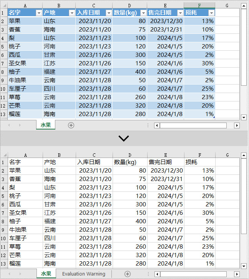Image resolution: width=249 pixels, height=279 pixels.
Task: Click the 400 quantity cell in the lower sheet
Action: pos(130,221)
